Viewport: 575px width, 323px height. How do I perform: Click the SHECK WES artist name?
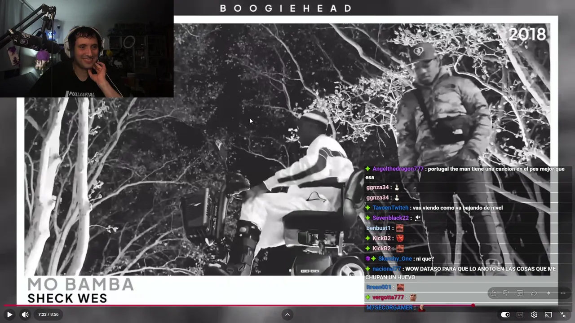pyautogui.click(x=67, y=298)
